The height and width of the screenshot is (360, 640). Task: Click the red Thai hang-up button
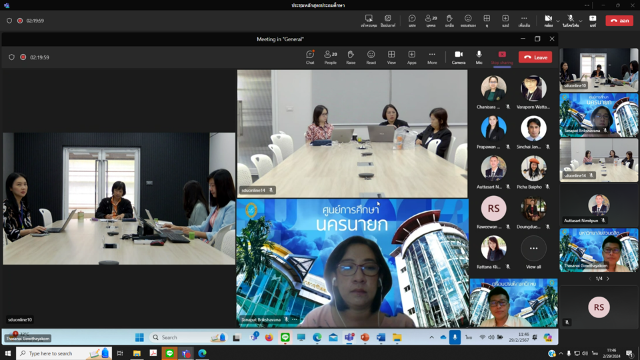point(619,21)
